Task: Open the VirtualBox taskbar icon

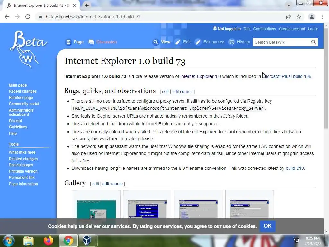Action: coord(87,241)
